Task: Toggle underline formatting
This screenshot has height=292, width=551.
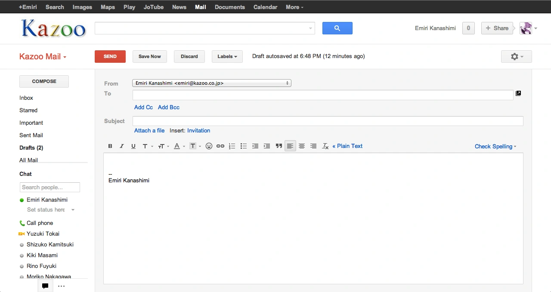Action: 133,146
